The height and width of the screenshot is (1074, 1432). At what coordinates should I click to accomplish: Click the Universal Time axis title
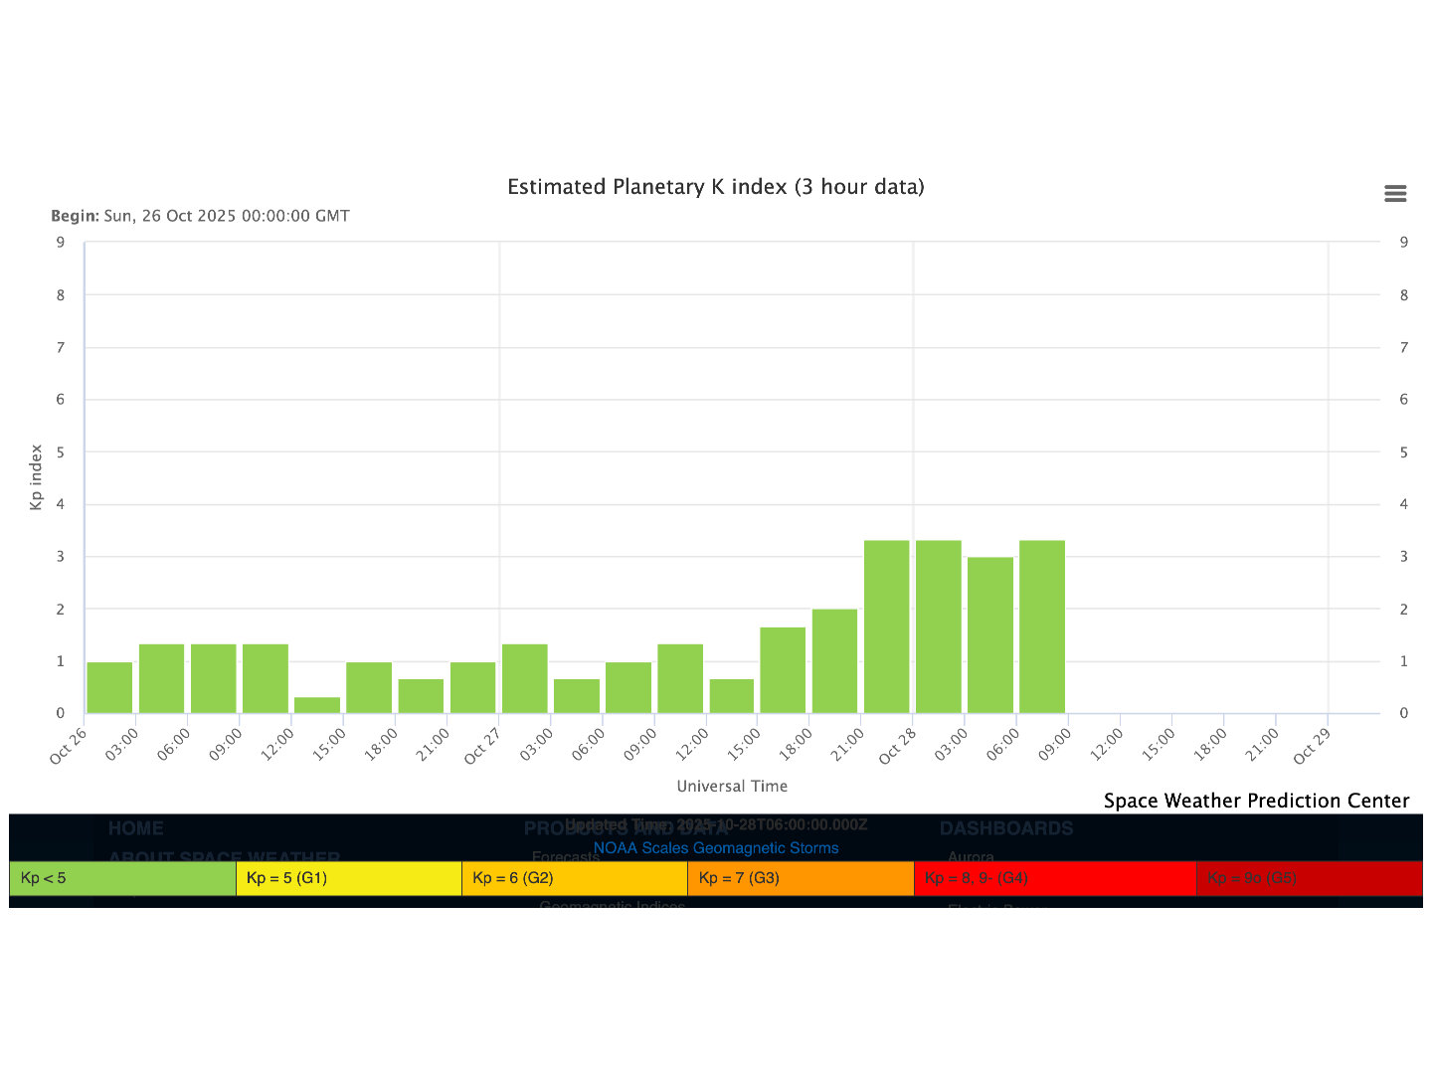tap(732, 786)
